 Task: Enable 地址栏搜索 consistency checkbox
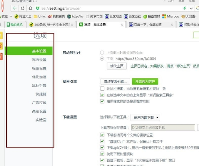(x=102, y=88)
